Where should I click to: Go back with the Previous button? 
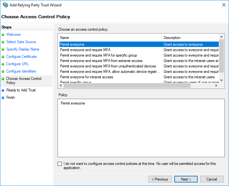pos(160,179)
